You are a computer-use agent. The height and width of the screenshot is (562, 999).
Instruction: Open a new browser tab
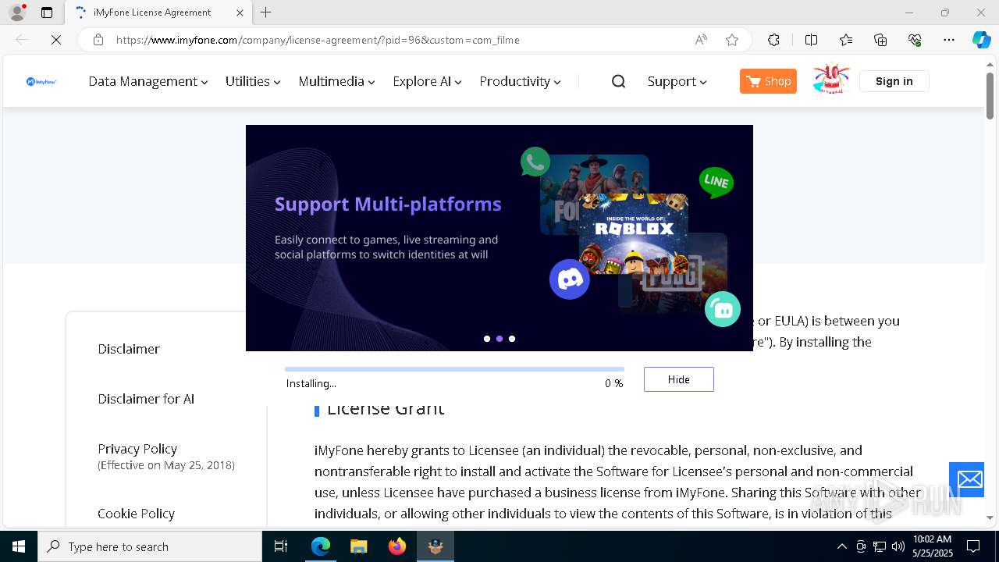(266, 12)
